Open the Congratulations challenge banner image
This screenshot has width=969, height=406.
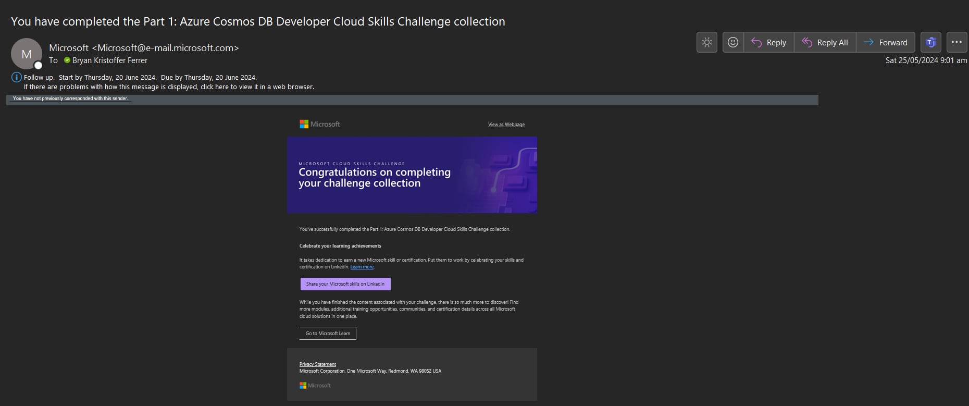[x=412, y=175]
